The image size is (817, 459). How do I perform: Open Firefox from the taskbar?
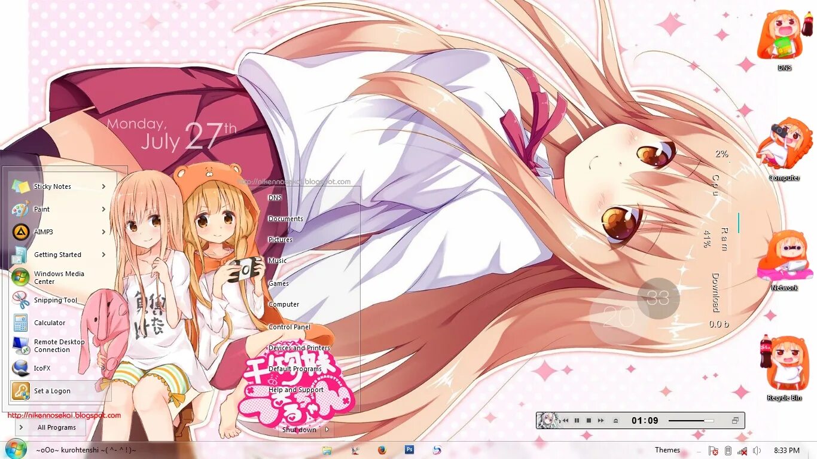382,450
